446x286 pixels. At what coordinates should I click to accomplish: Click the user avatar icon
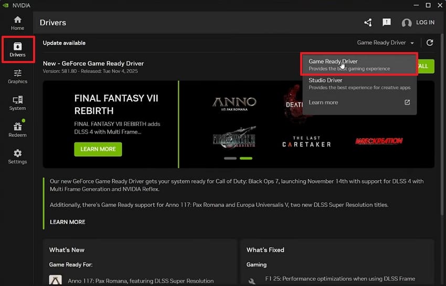(407, 23)
